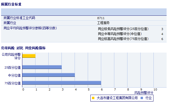Click 同业较低风险预警评分(25百分位值) row
Screen dimensions: 185x102
tap(131, 29)
